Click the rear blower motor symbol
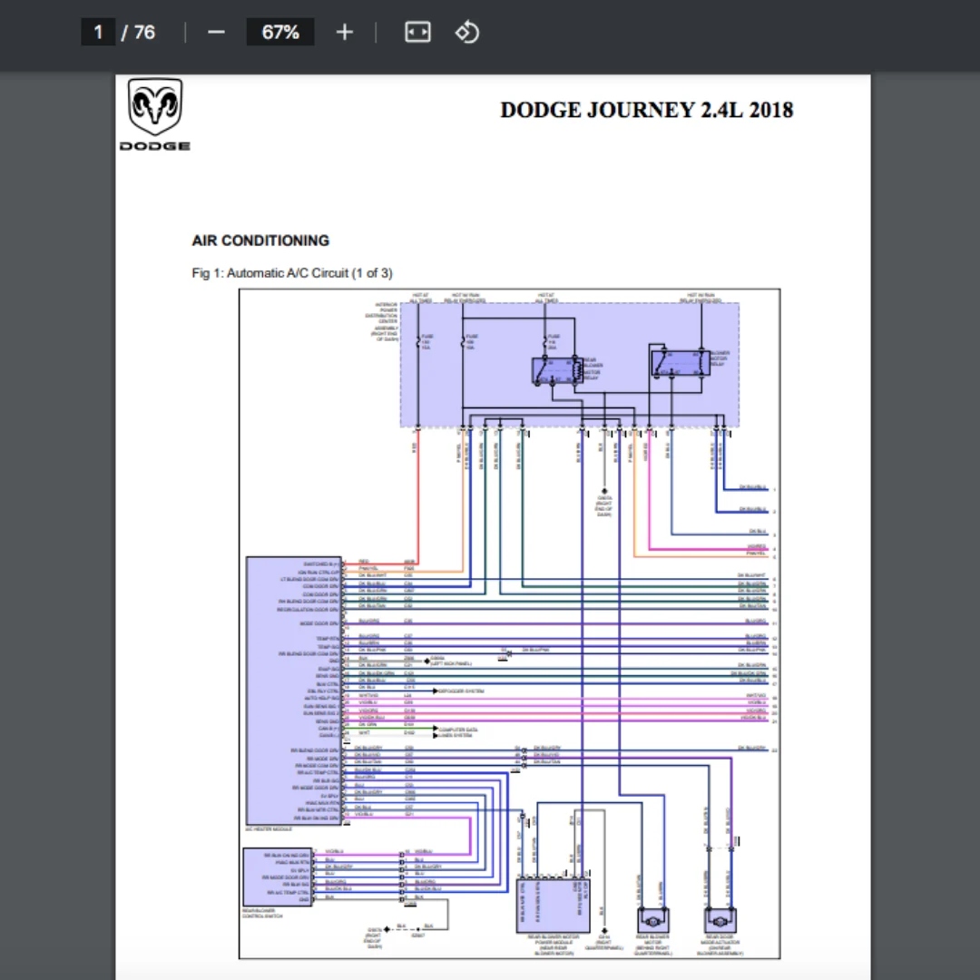The width and height of the screenshot is (980, 980). [653, 921]
